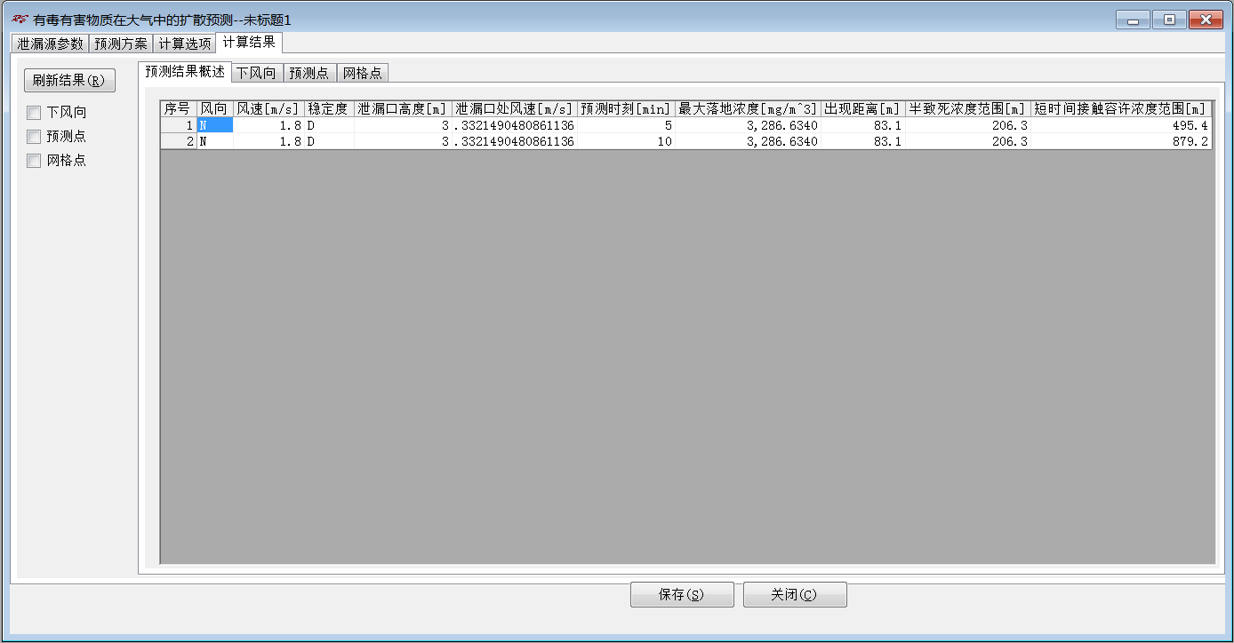
Task: Switch to the 泄漏源参数 tab
Action: (x=51, y=44)
